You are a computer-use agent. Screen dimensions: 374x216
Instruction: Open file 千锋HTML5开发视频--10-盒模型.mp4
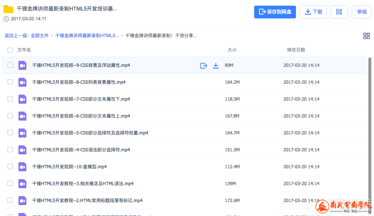pyautogui.click(x=69, y=166)
